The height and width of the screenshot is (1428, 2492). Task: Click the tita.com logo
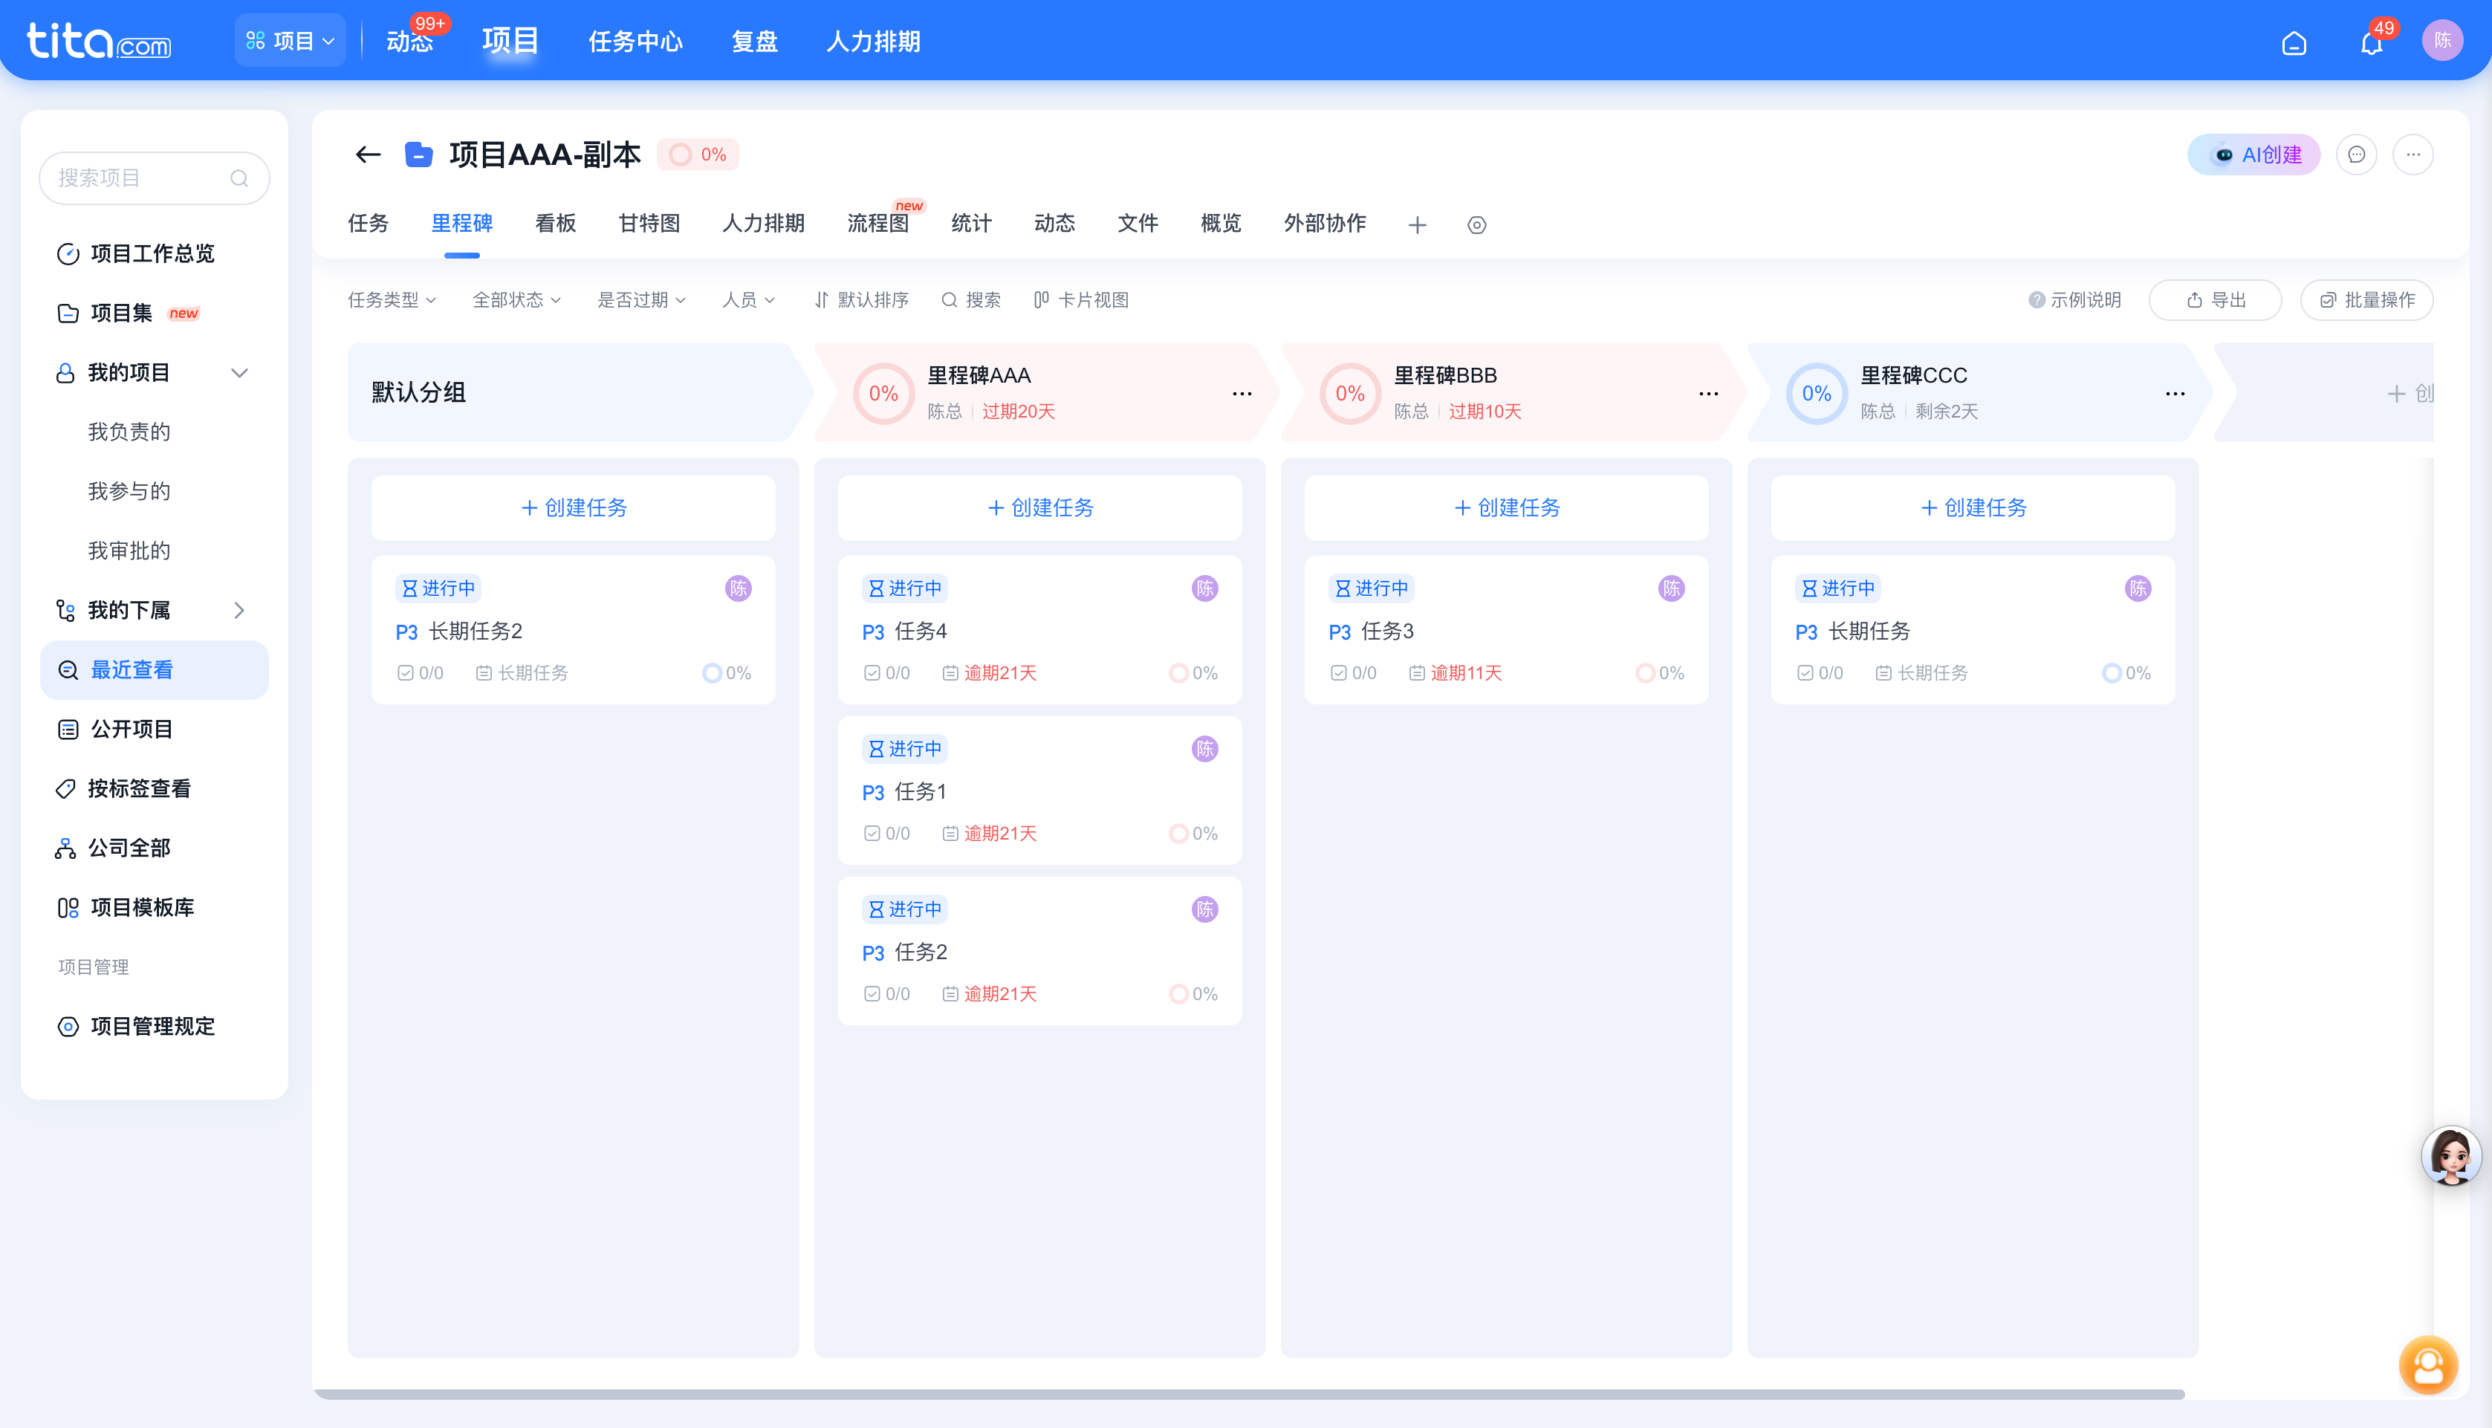pyautogui.click(x=98, y=41)
